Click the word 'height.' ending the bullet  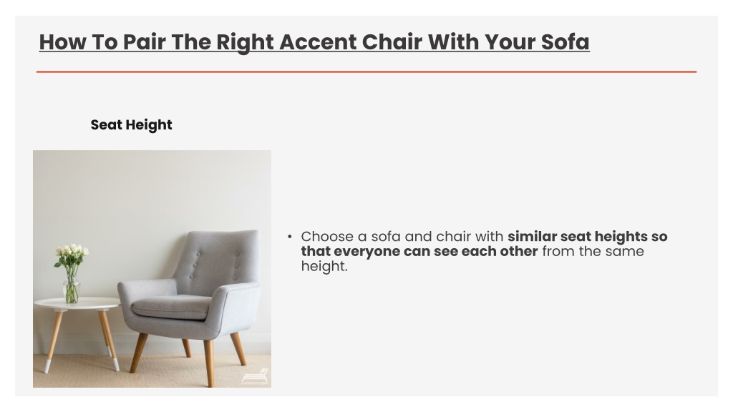pos(324,266)
